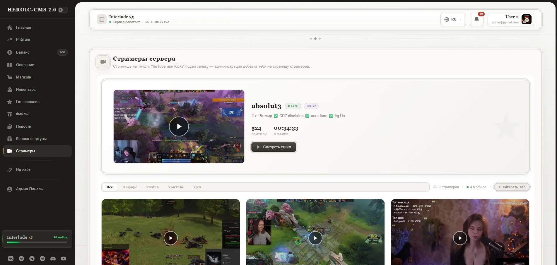Switch to the В эфире tab
The height and width of the screenshot is (265, 557).
coord(130,187)
